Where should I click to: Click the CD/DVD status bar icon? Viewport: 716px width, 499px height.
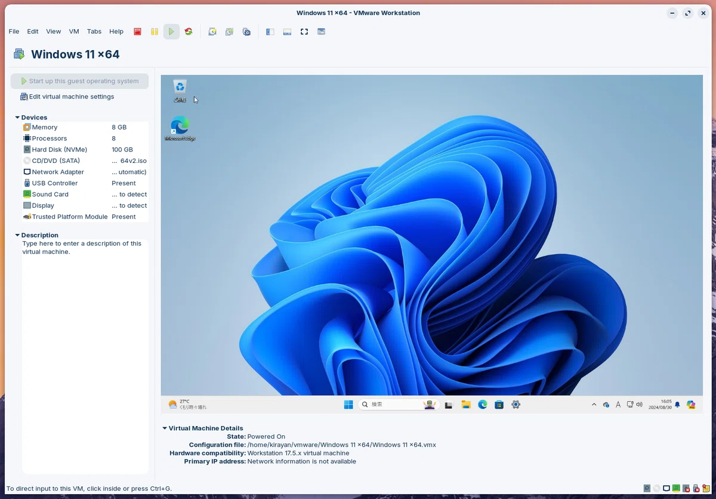click(x=657, y=488)
